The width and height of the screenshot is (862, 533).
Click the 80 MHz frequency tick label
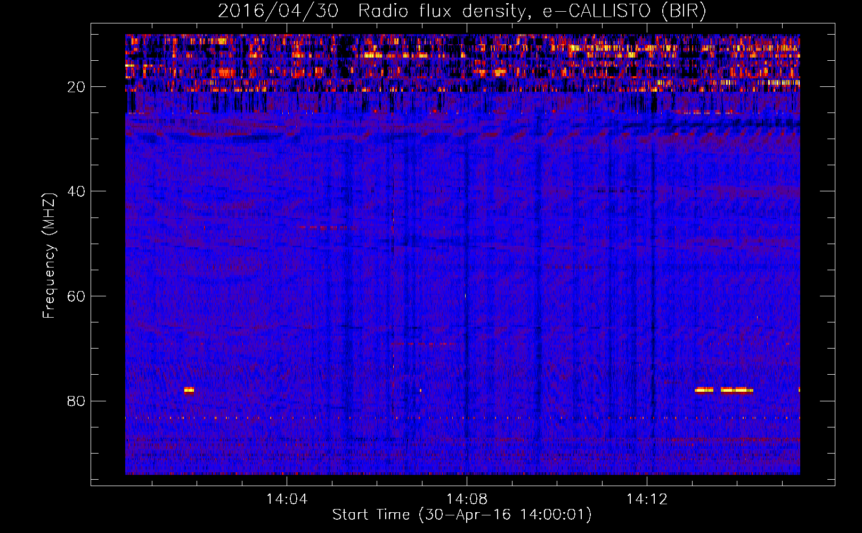[76, 401]
